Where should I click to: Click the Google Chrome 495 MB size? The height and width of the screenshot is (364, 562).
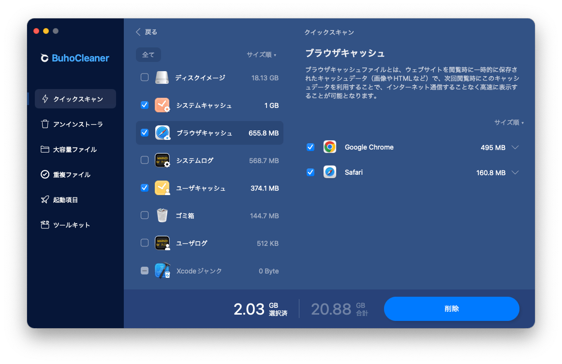[493, 148]
